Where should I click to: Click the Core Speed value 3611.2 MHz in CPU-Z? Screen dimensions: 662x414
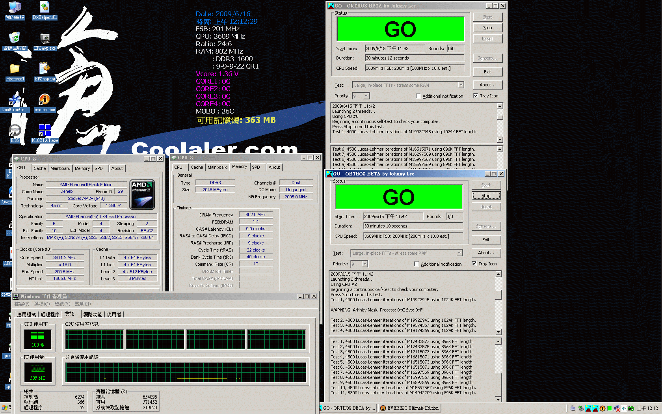(65, 257)
